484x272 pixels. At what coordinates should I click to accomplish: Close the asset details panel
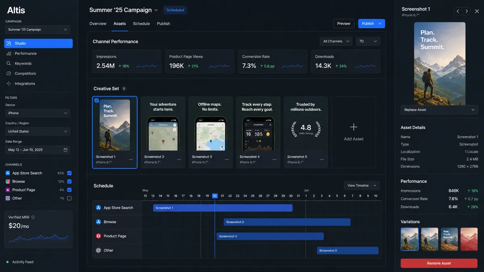coord(477,11)
